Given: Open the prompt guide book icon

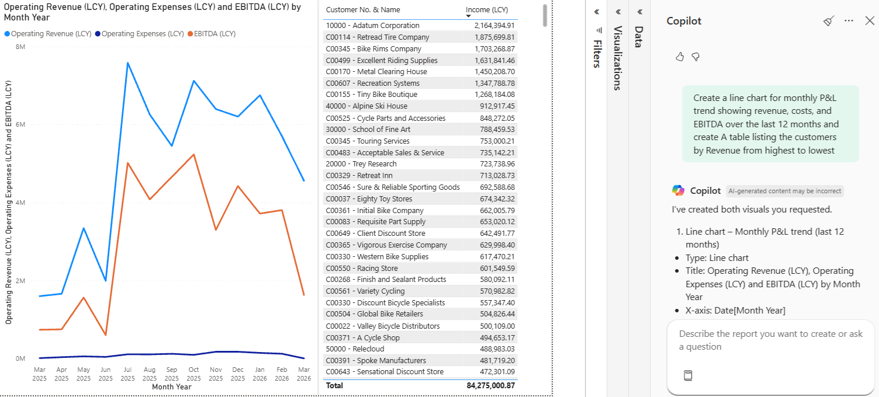Looking at the screenshot, I should (688, 375).
